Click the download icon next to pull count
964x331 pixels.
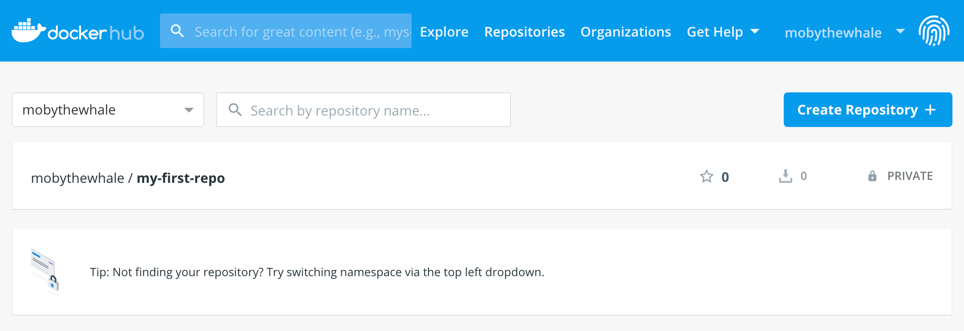pyautogui.click(x=786, y=176)
